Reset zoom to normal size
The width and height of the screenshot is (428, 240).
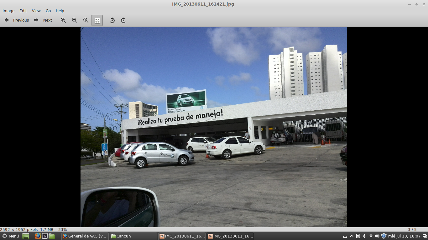click(86, 20)
